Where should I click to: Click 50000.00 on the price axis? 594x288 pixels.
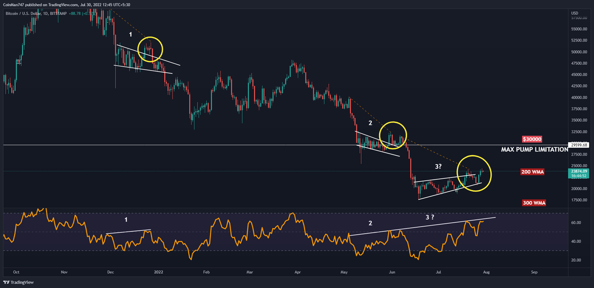coord(579,52)
